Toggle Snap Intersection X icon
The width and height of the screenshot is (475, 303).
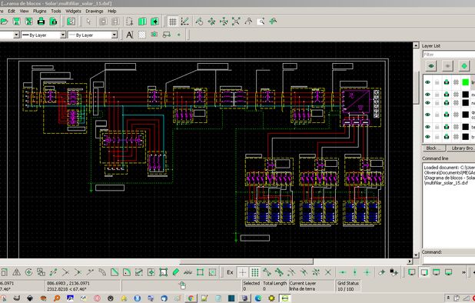click(328, 272)
